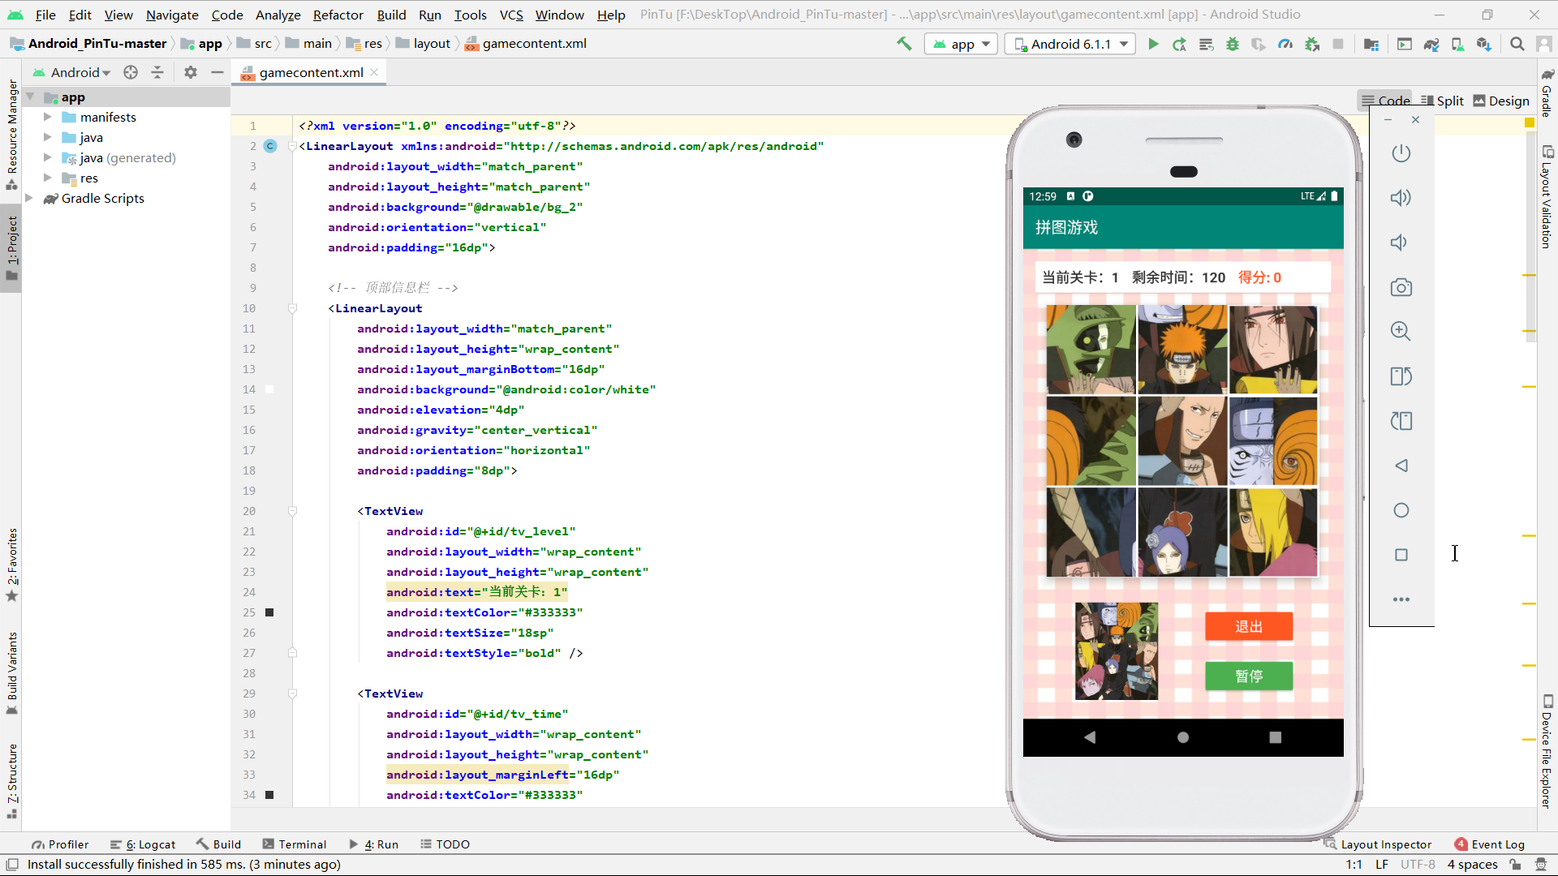Click the white color swatch on line 14
Image resolution: width=1558 pixels, height=876 pixels.
269,389
